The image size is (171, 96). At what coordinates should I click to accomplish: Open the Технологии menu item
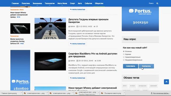[50, 3]
